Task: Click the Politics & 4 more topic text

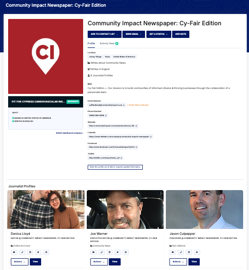Action: point(22,246)
